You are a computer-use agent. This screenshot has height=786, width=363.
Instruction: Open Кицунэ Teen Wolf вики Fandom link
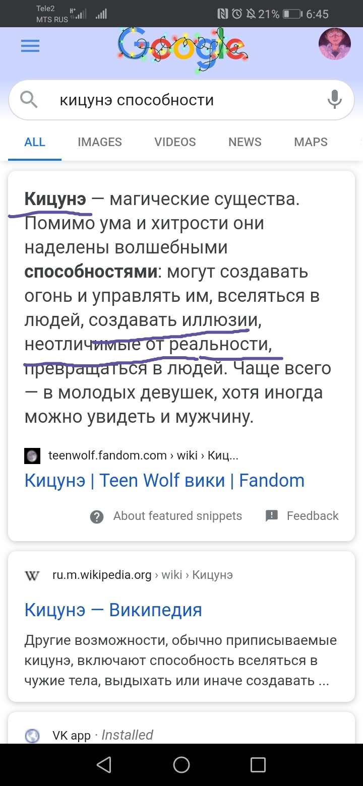click(x=164, y=481)
